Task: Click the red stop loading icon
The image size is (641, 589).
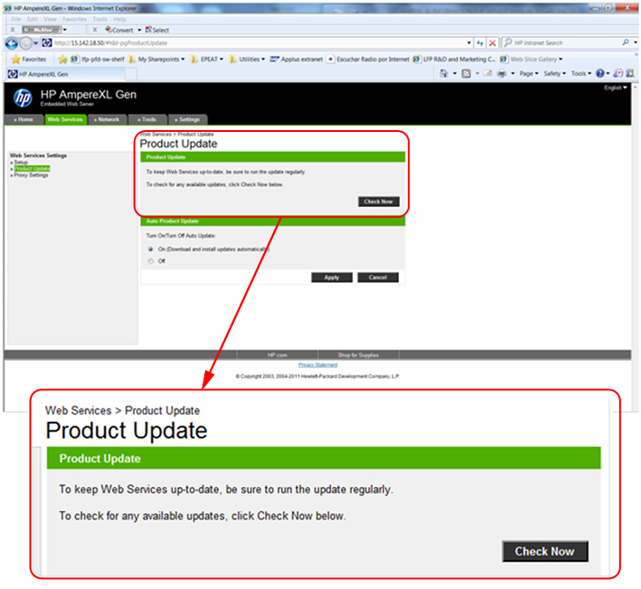Action: [493, 42]
